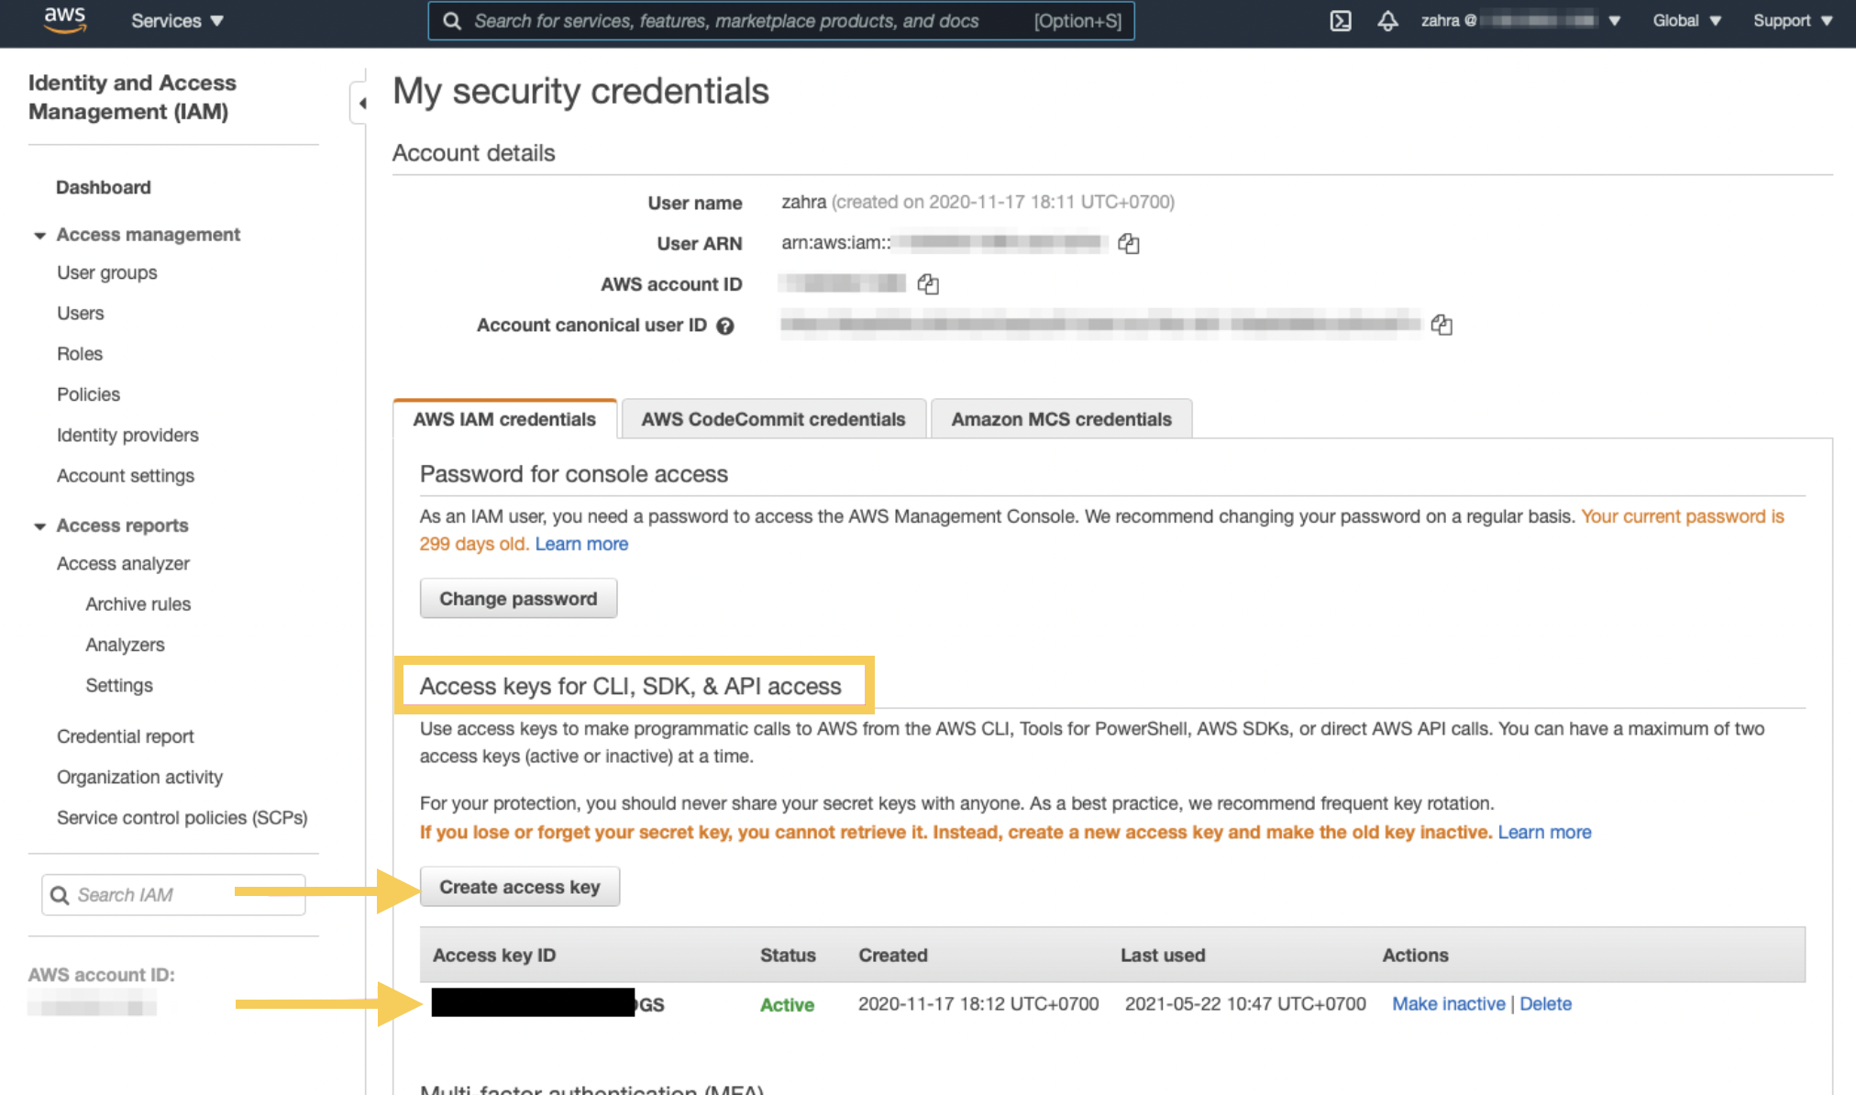Collapse the IAM sidebar with arrow handle

(x=360, y=103)
